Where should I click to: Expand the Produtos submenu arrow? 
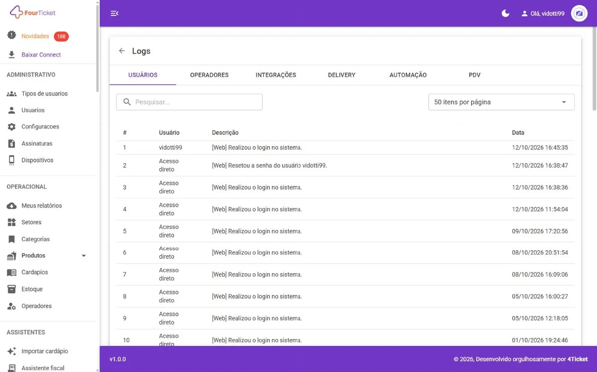point(84,256)
